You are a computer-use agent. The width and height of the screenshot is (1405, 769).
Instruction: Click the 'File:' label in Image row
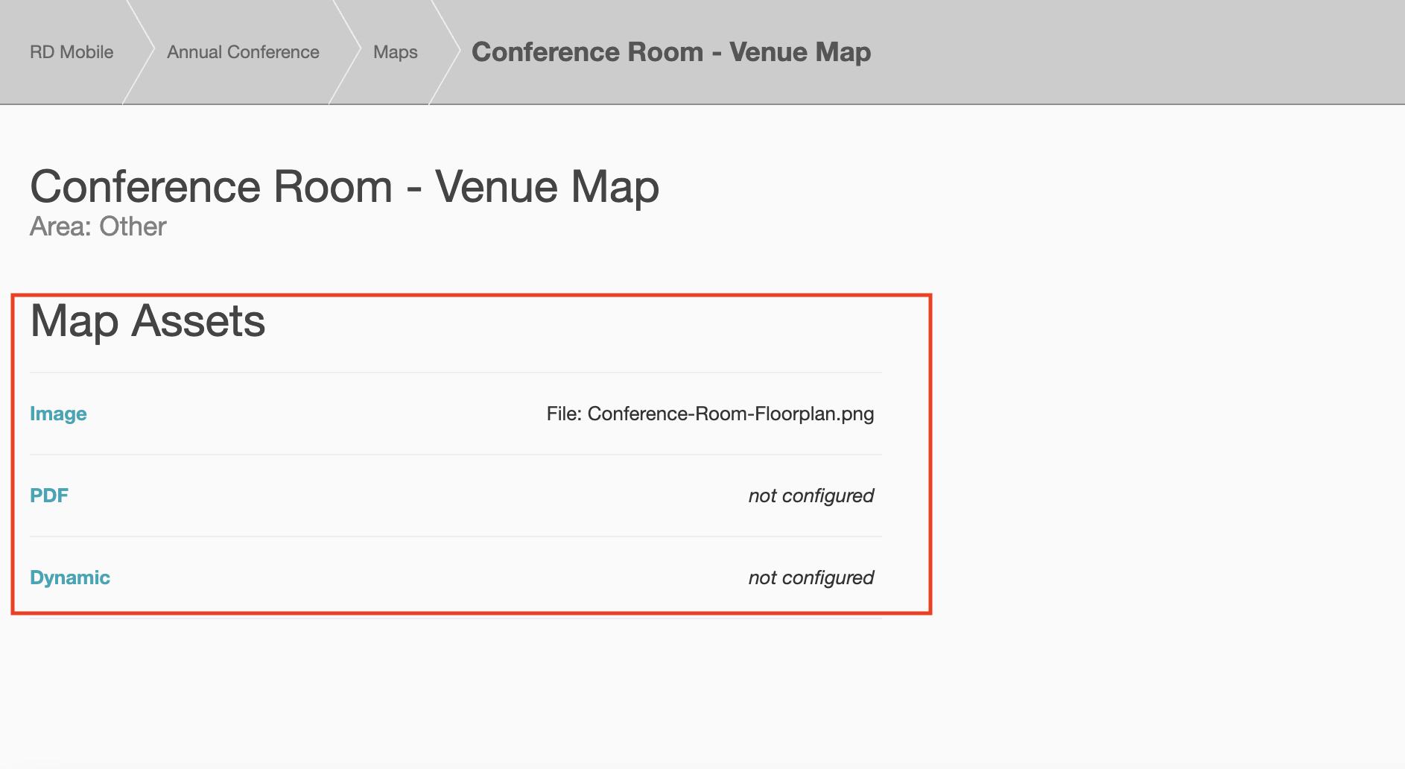click(x=563, y=414)
